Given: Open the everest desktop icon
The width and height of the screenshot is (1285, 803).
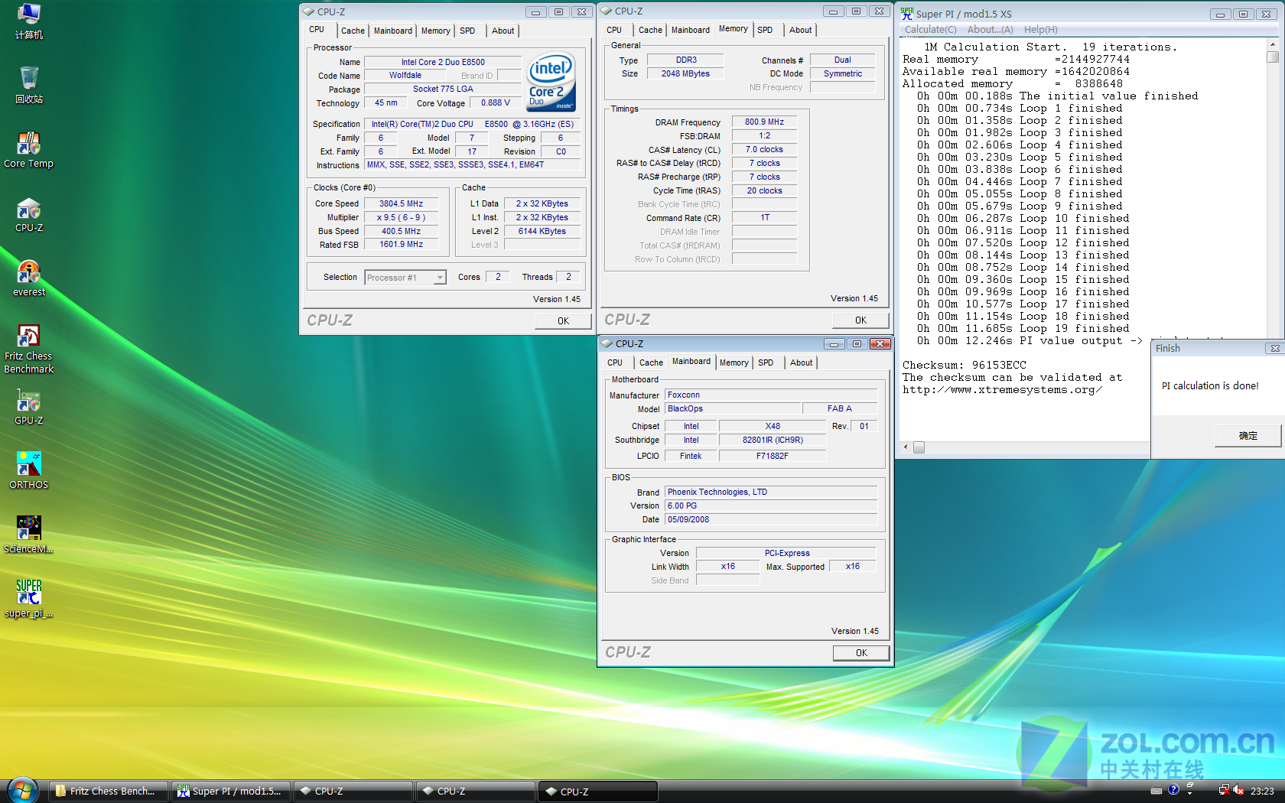Looking at the screenshot, I should point(29,278).
